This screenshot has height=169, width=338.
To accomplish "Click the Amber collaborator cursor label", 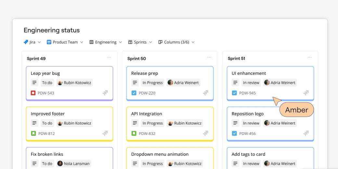I will coord(296,110).
